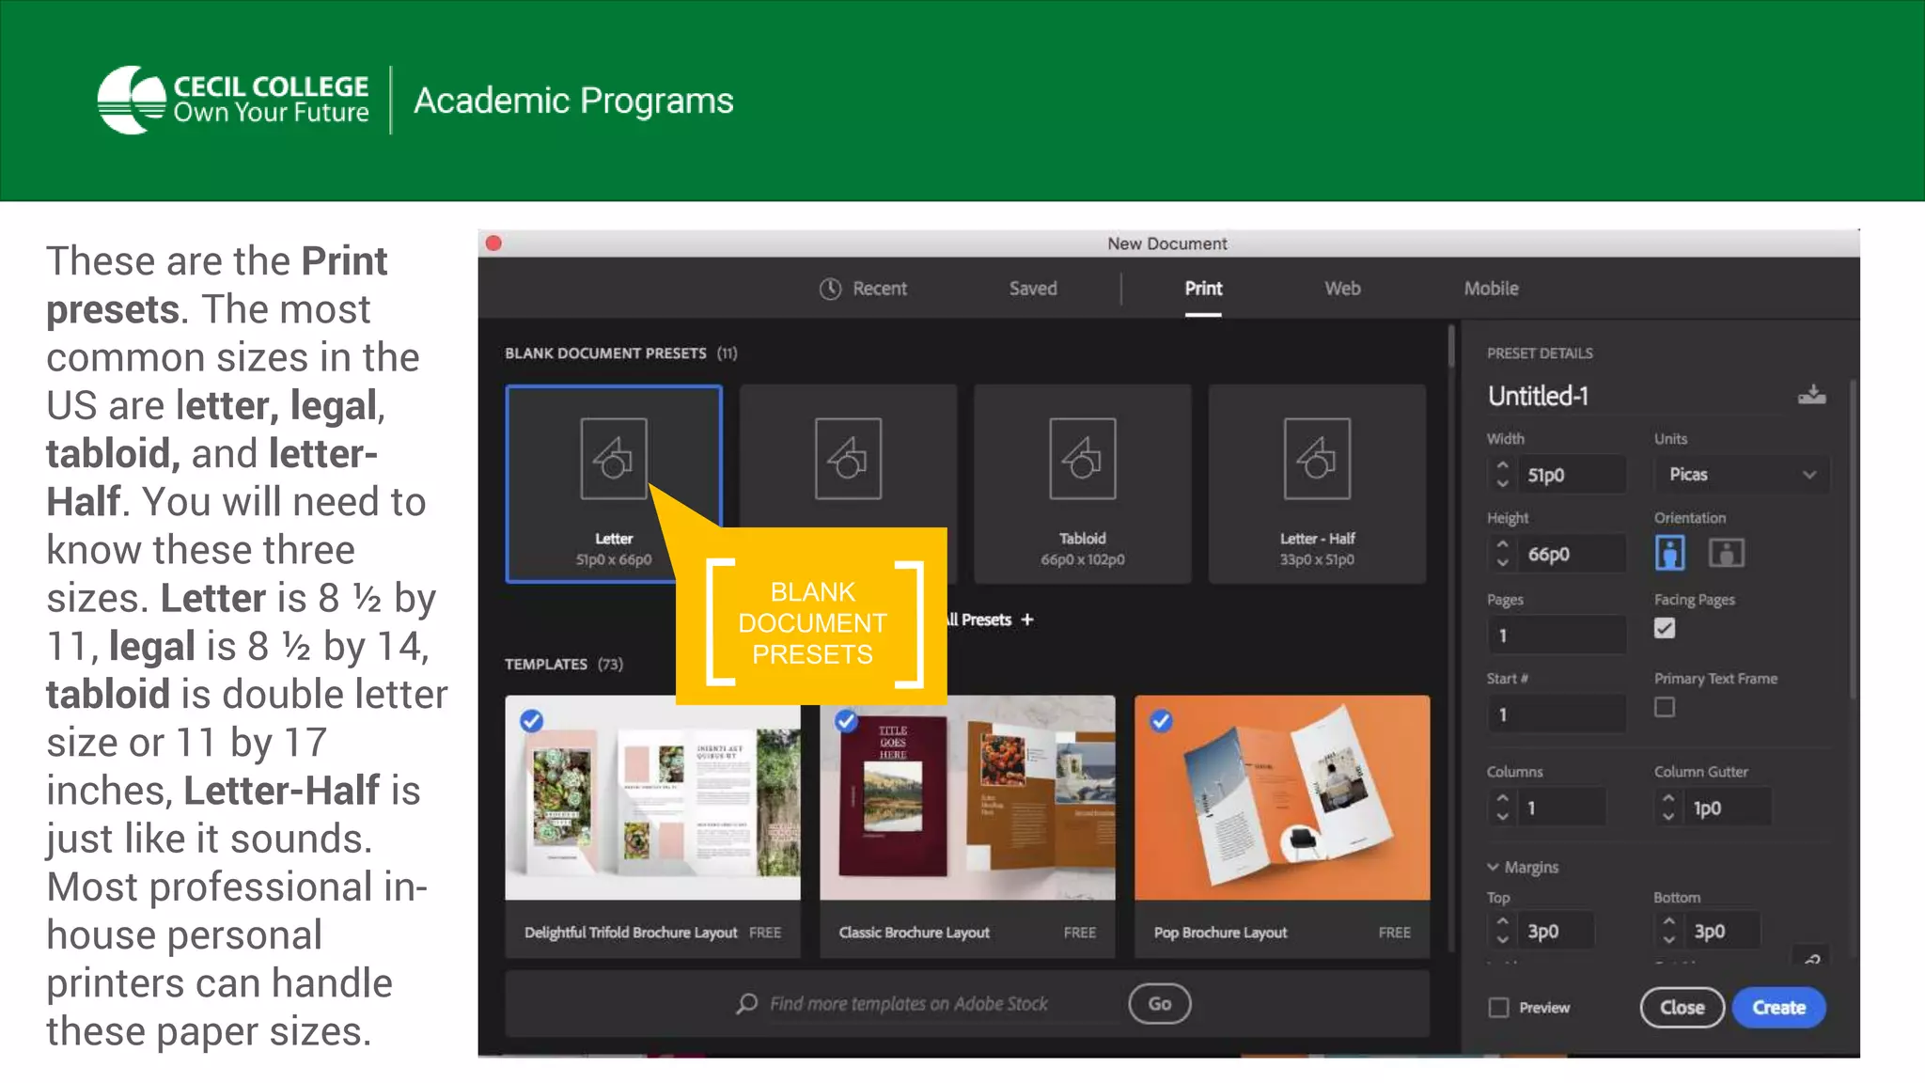This screenshot has width=1925, height=1083.
Task: Enable the Preview checkbox
Action: tap(1498, 1007)
